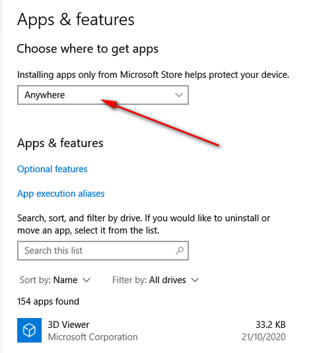Focus the Search this list field

[x=103, y=251]
